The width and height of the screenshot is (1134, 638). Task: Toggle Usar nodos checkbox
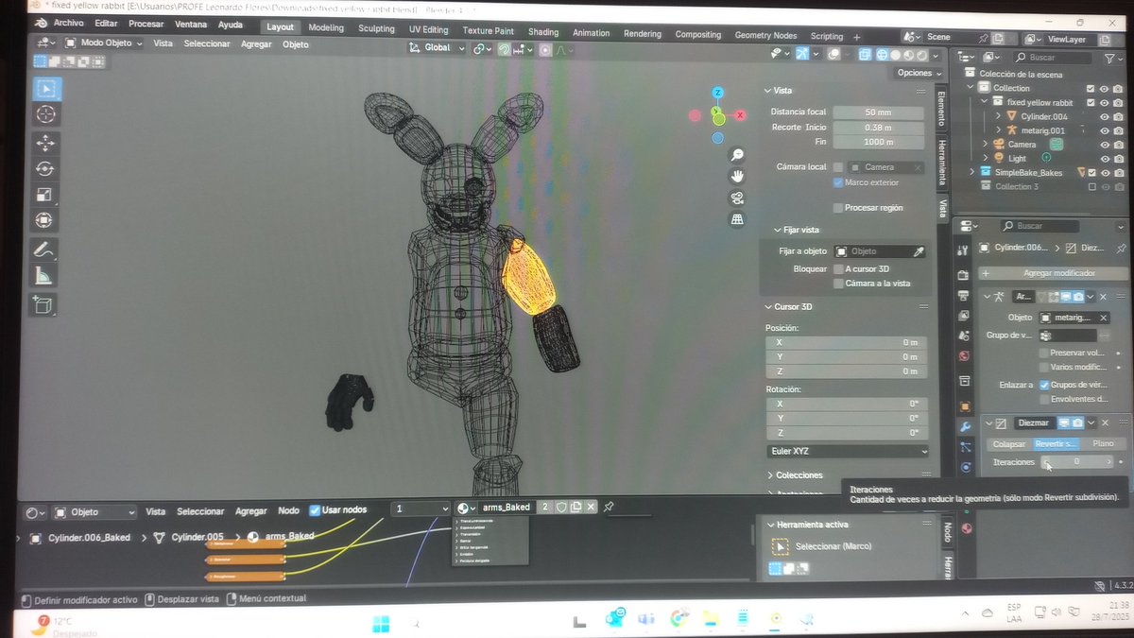316,510
